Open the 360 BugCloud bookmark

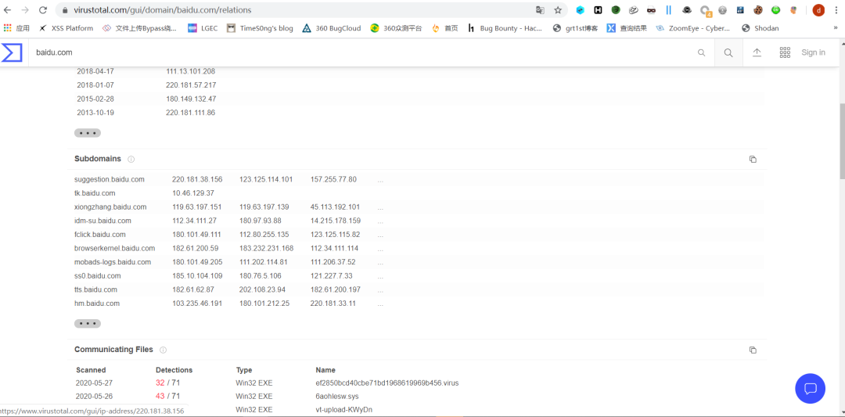tap(332, 28)
